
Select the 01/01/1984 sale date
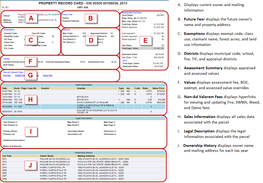point(7,91)
